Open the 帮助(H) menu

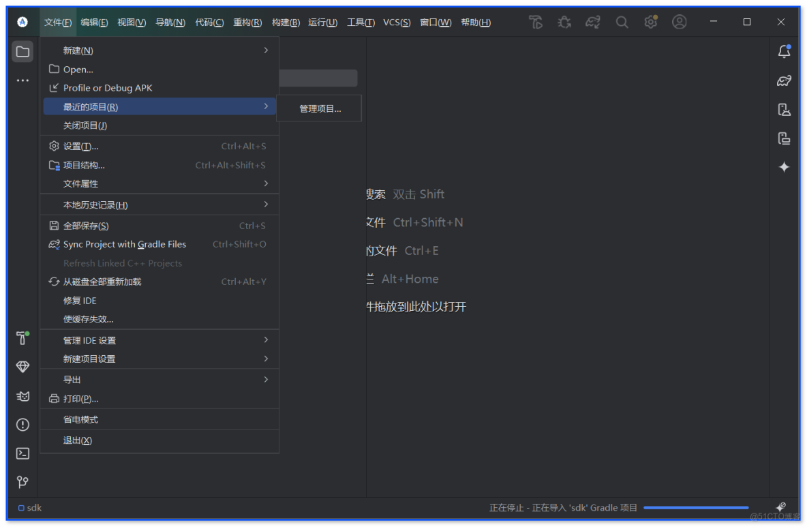476,22
